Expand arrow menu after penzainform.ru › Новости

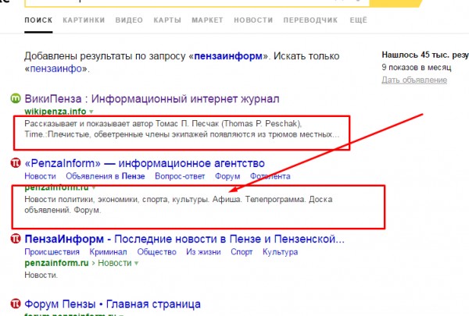pyautogui.click(x=136, y=263)
